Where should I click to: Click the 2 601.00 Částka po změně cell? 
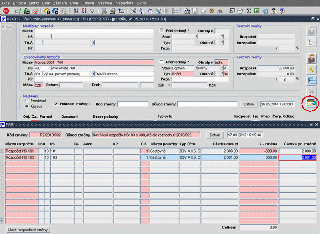tap(298, 157)
